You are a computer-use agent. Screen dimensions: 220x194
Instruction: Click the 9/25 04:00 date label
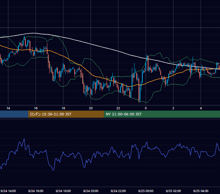point(201,191)
